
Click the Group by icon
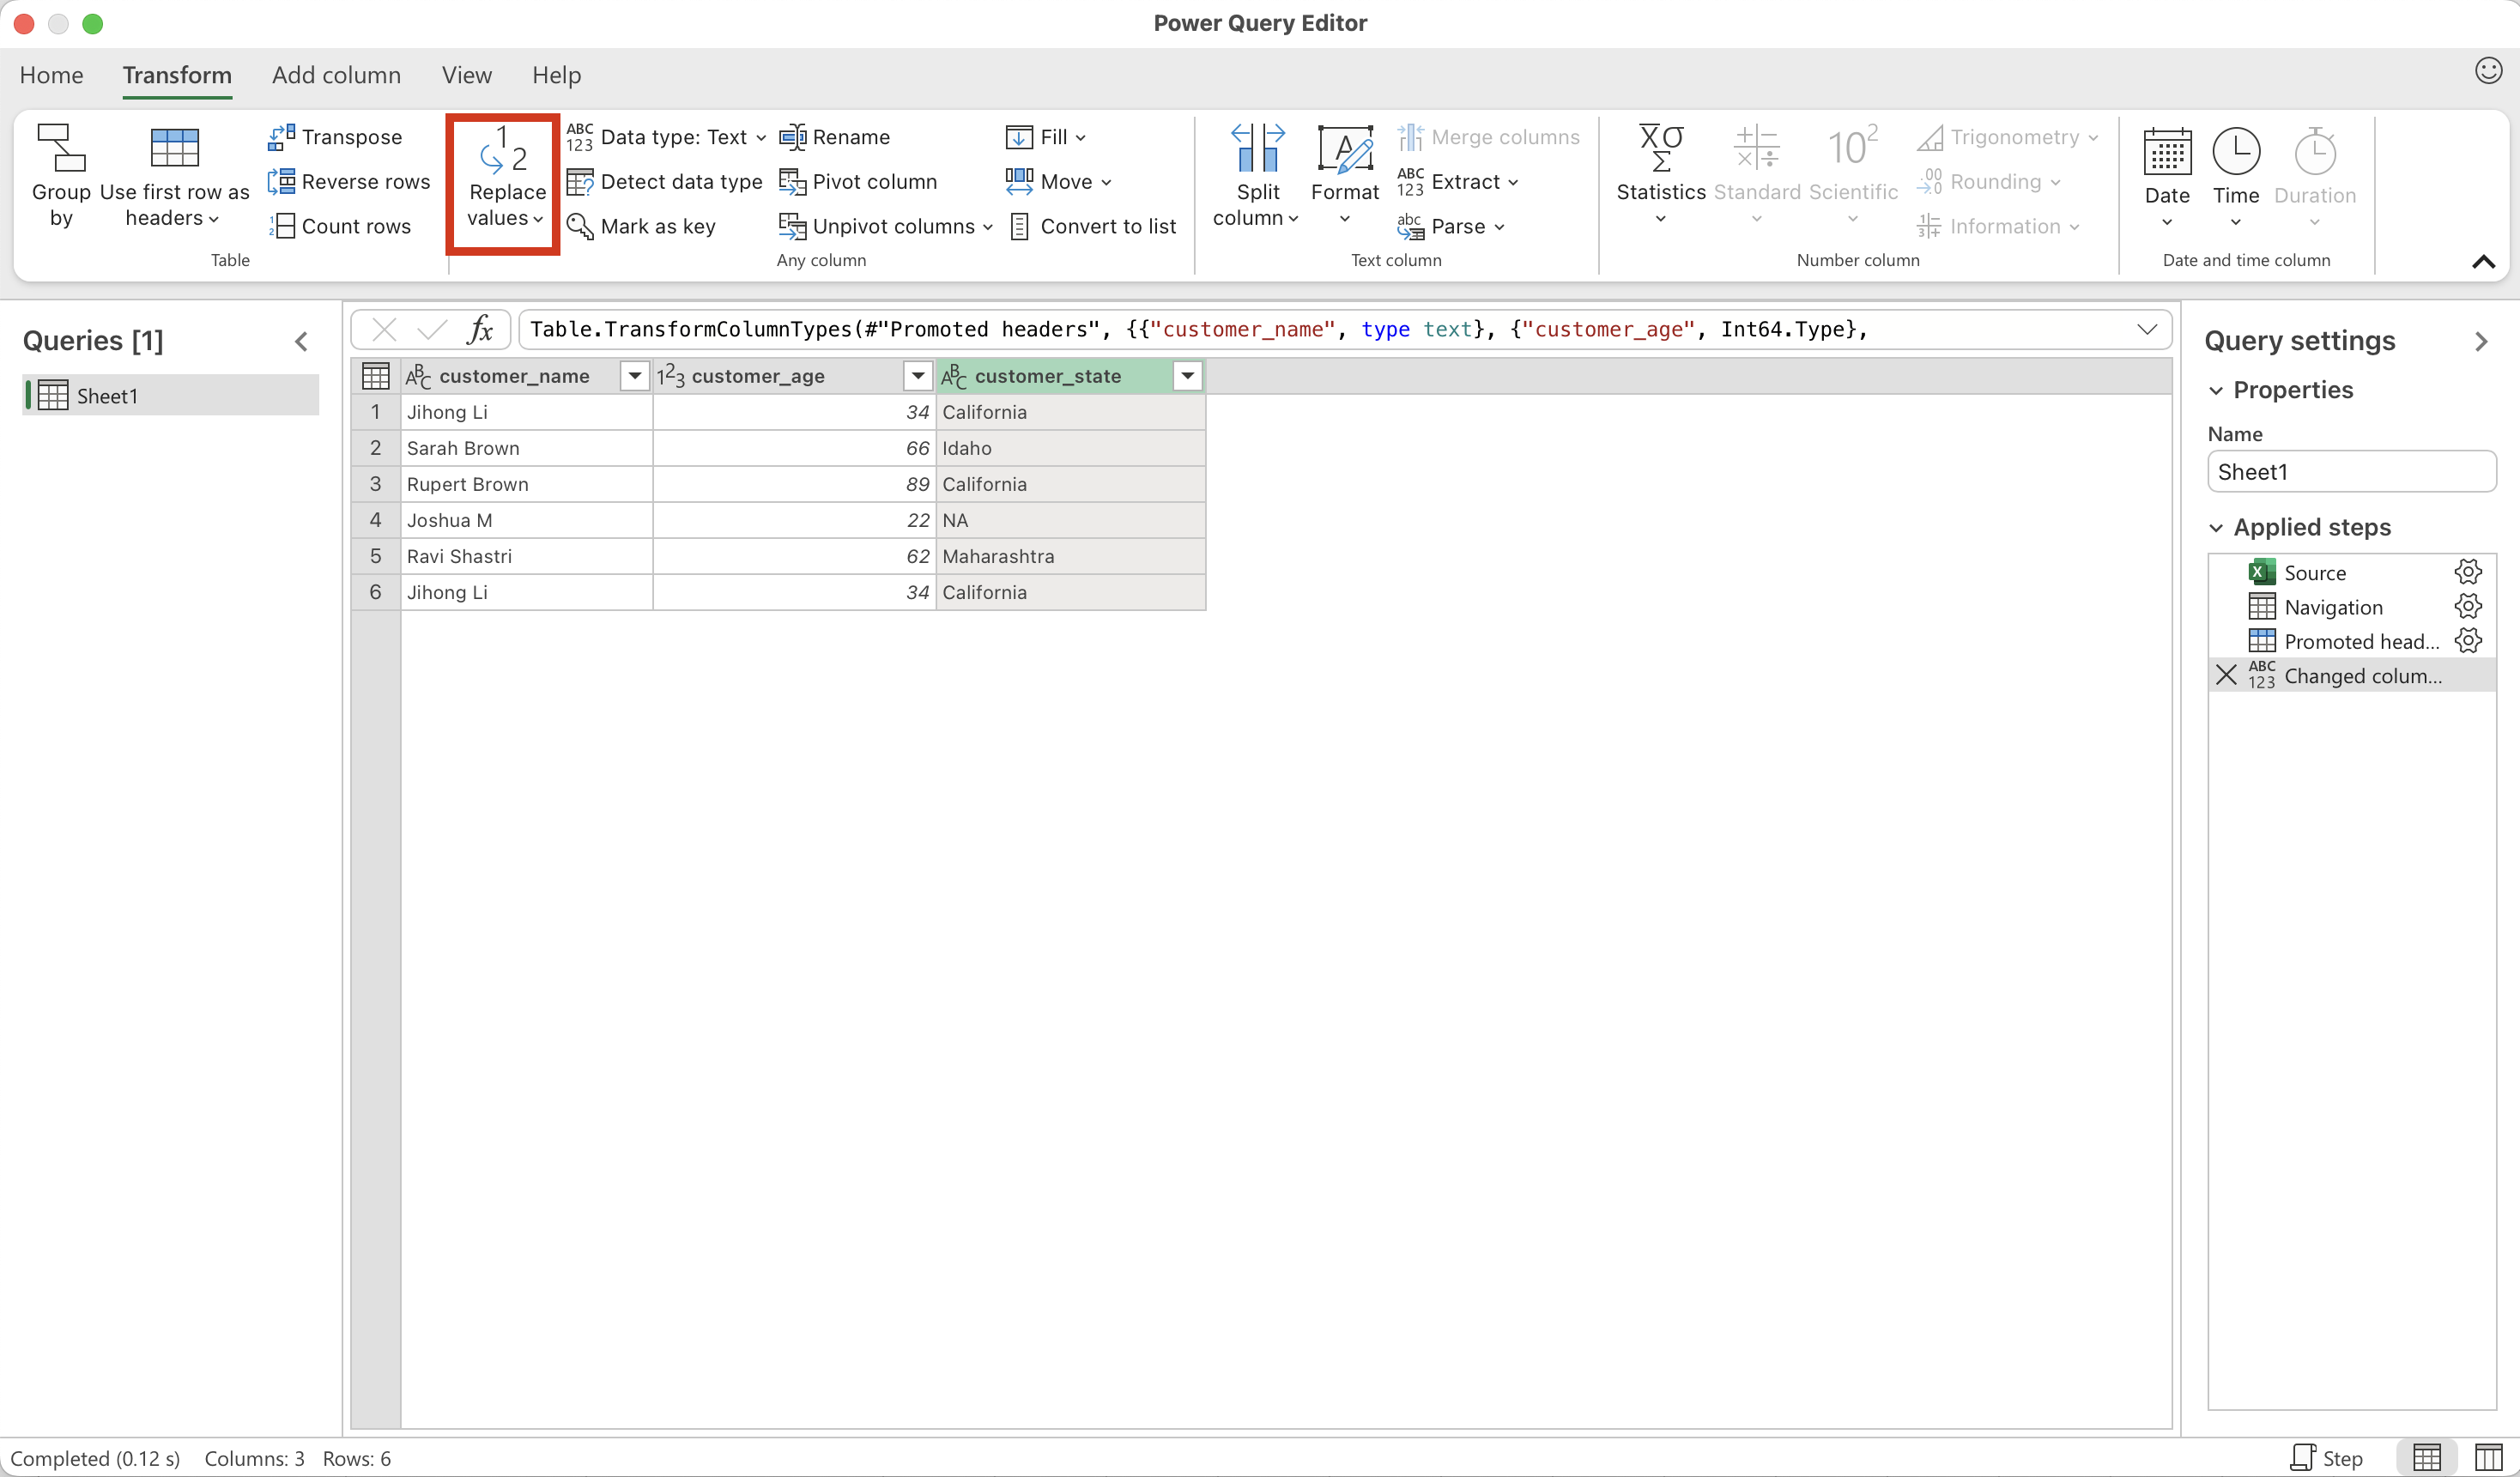[x=60, y=148]
